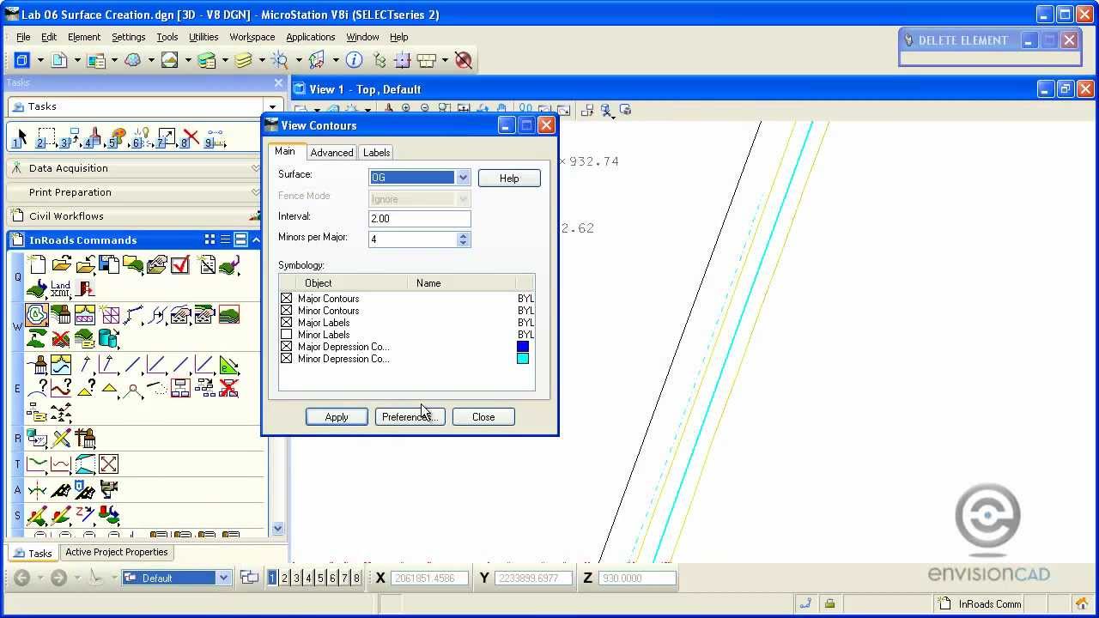This screenshot has width=1099, height=618.
Task: Open the Tasks dropdown selector
Action: point(272,107)
